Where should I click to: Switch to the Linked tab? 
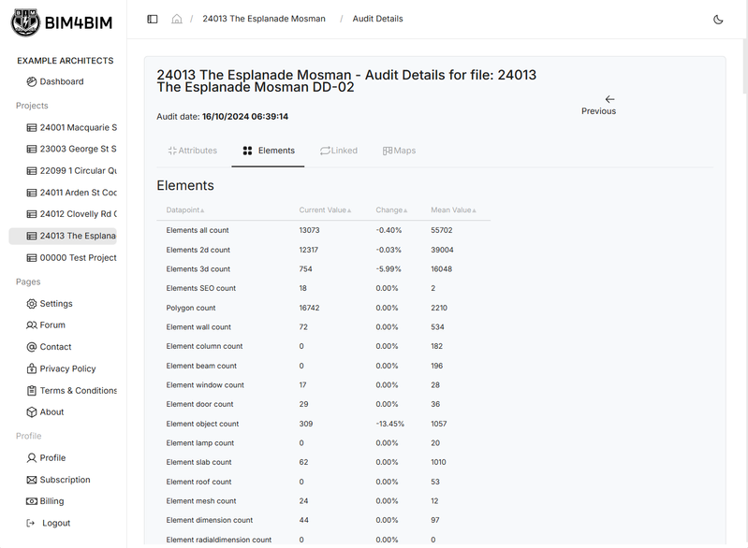[338, 151]
